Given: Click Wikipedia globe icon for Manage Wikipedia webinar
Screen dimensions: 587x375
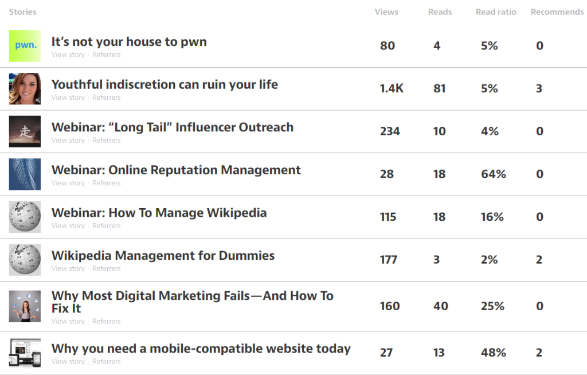Looking at the screenshot, I should point(25,217).
